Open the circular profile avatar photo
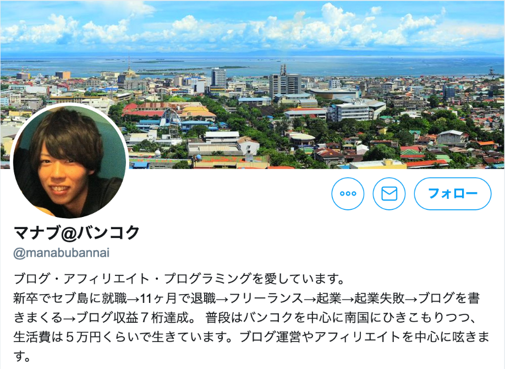 tap(70, 161)
